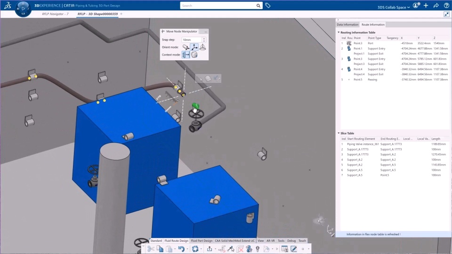
Task: Add a new tab with plus button
Action: 121,14
